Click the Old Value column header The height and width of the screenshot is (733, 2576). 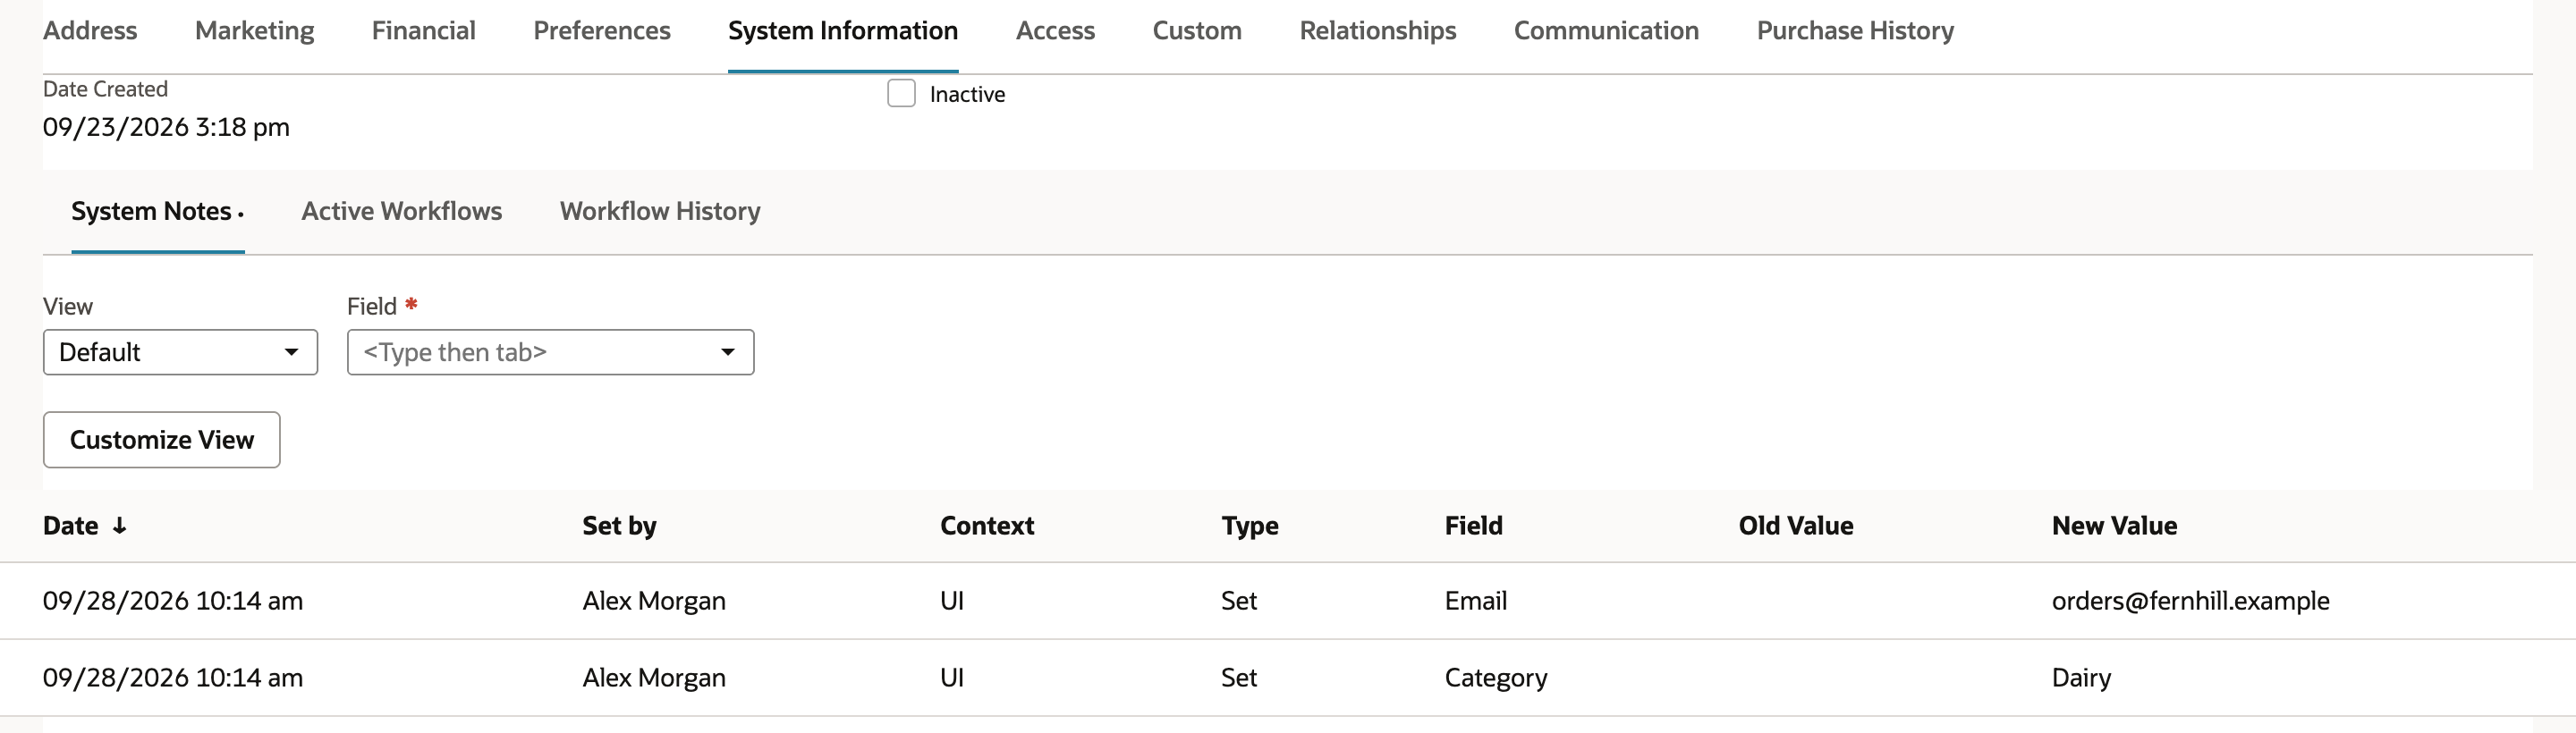point(1795,526)
